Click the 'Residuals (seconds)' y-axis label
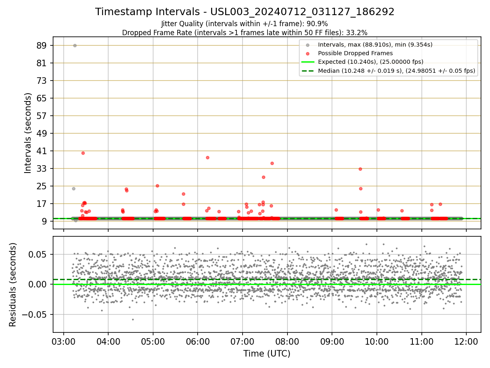 13,285
